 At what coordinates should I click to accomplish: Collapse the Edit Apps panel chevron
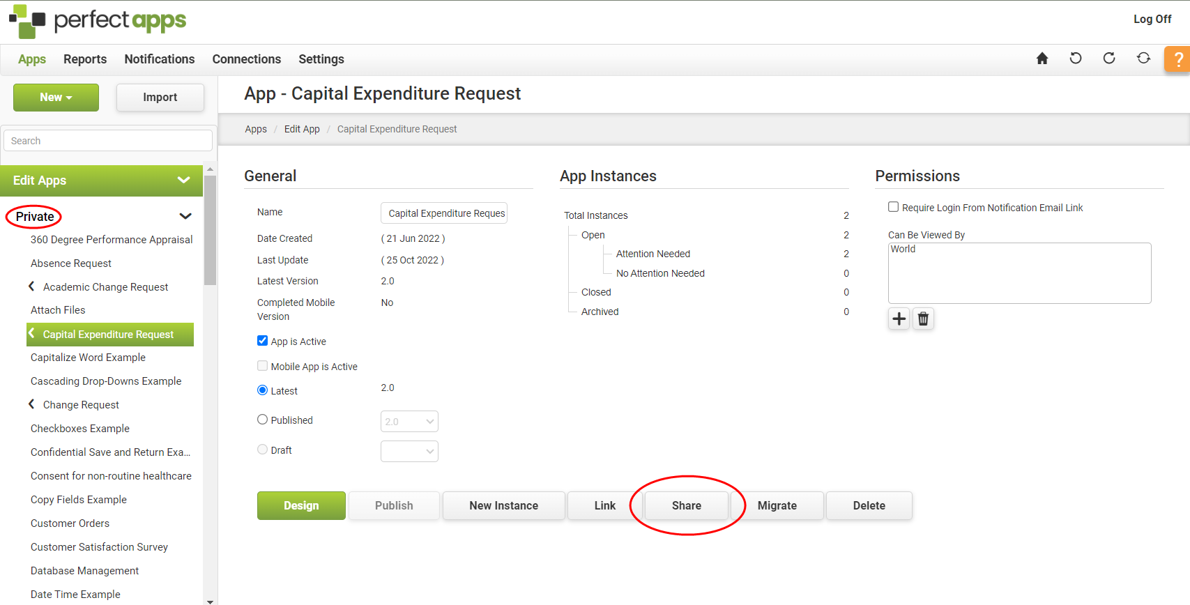click(183, 181)
